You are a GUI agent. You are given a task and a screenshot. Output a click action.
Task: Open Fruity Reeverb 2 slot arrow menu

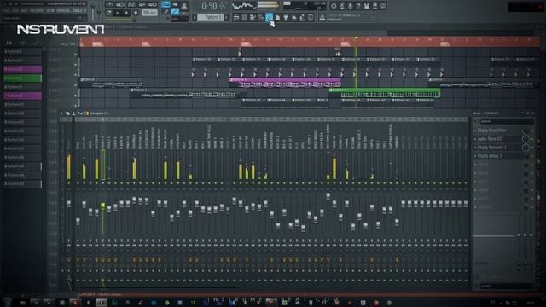click(x=476, y=148)
